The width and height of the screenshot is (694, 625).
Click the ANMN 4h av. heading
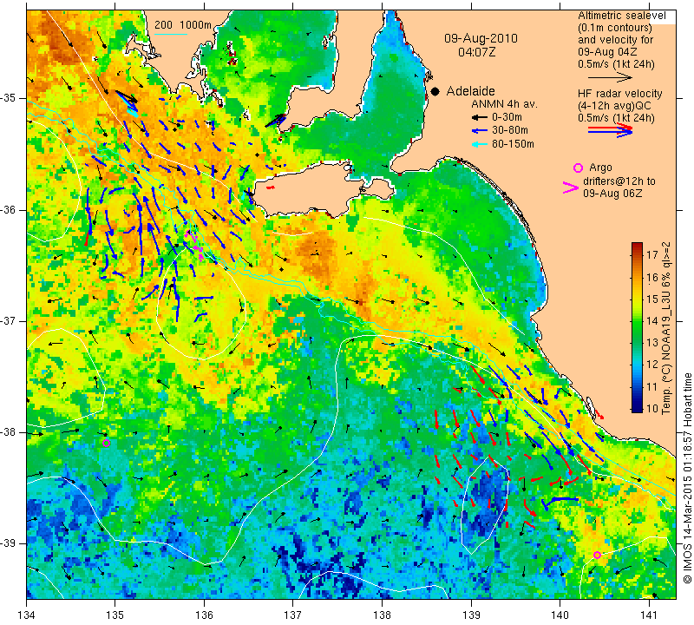pos(504,104)
